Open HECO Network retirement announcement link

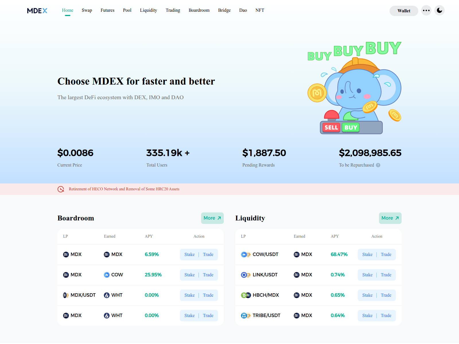(x=124, y=189)
